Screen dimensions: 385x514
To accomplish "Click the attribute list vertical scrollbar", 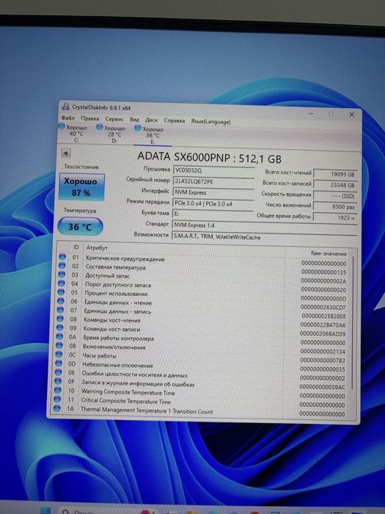I will [353, 323].
